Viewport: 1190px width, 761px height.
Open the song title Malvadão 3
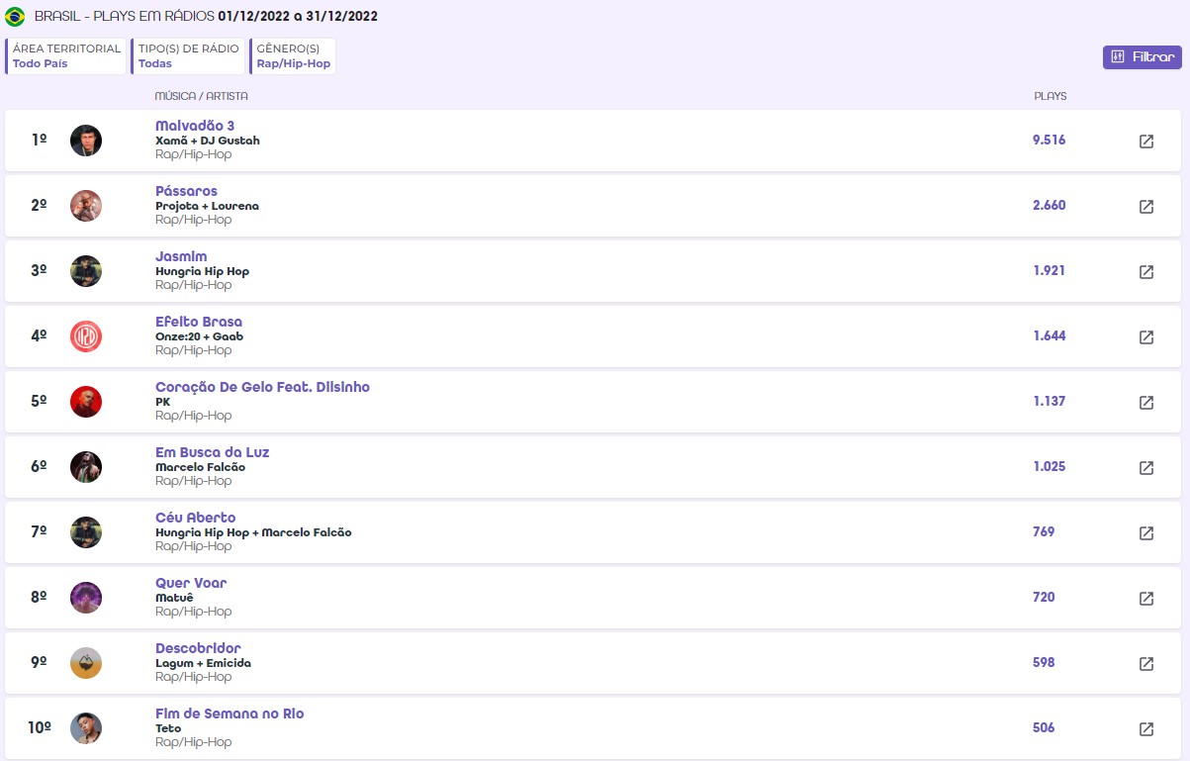pyautogui.click(x=195, y=126)
